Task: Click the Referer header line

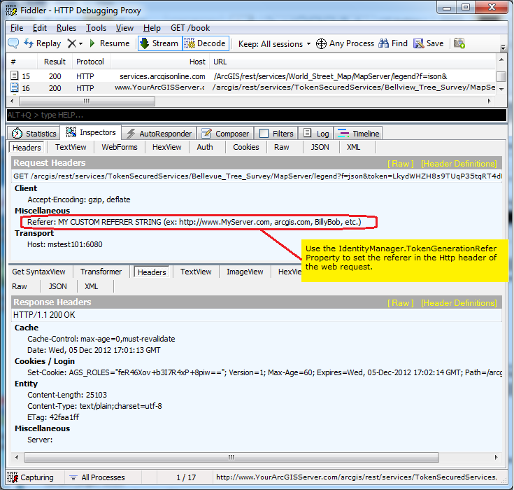Action: click(x=194, y=222)
